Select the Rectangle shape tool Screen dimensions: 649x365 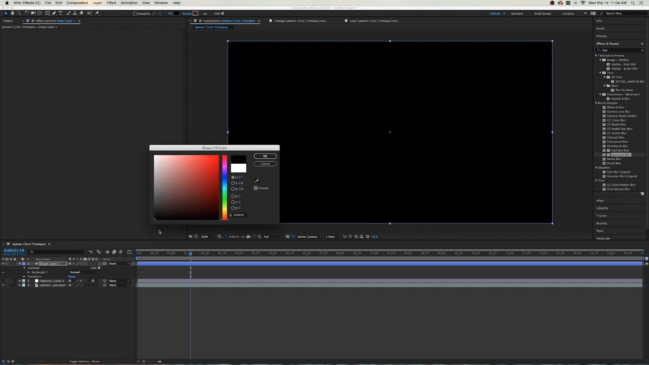click(48, 13)
